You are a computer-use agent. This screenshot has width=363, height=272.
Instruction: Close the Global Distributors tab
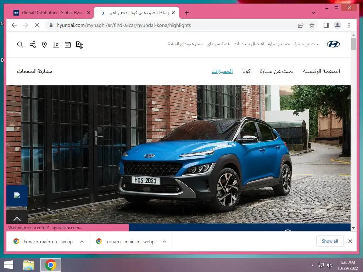[89, 13]
